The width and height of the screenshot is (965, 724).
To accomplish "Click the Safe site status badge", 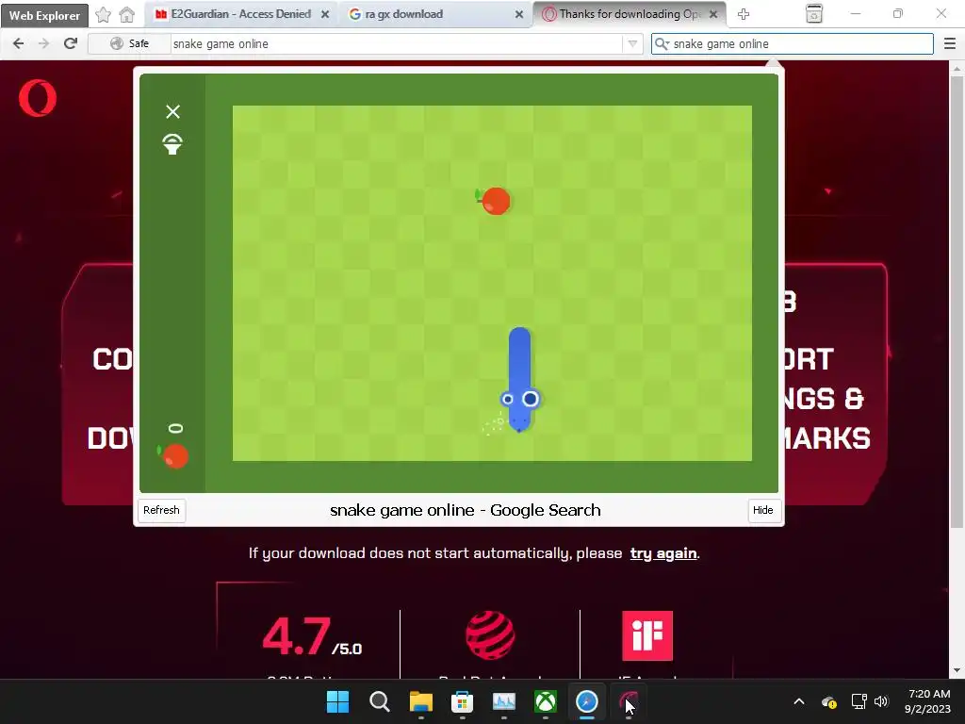I will [x=129, y=43].
